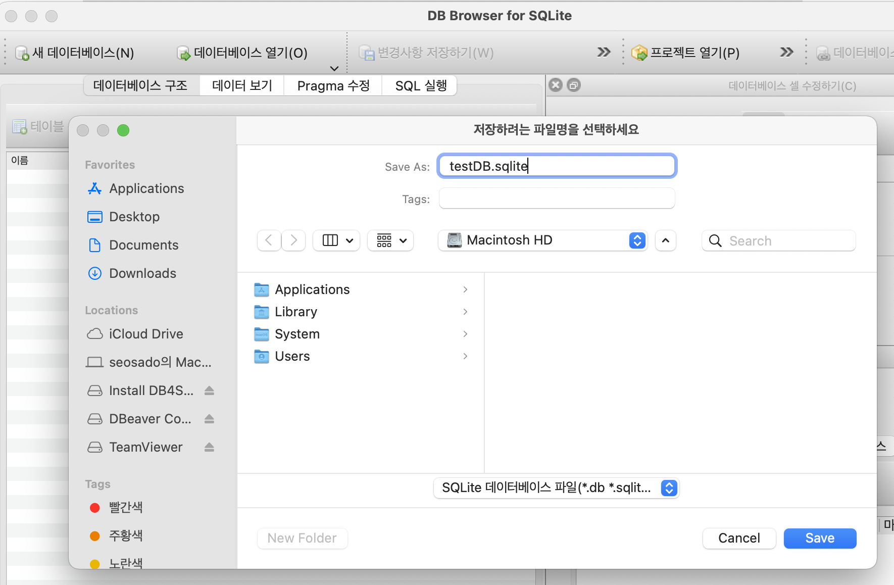This screenshot has width=894, height=585.
Task: Go back in folder history
Action: coord(269,240)
